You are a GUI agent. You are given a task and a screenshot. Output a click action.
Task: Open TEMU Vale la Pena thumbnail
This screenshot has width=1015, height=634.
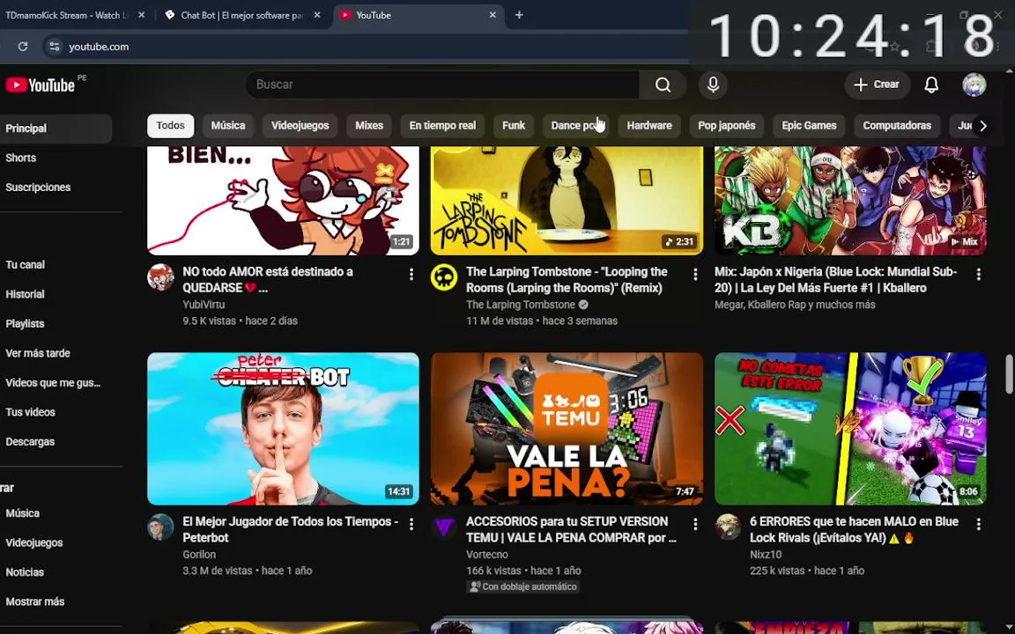tap(567, 428)
